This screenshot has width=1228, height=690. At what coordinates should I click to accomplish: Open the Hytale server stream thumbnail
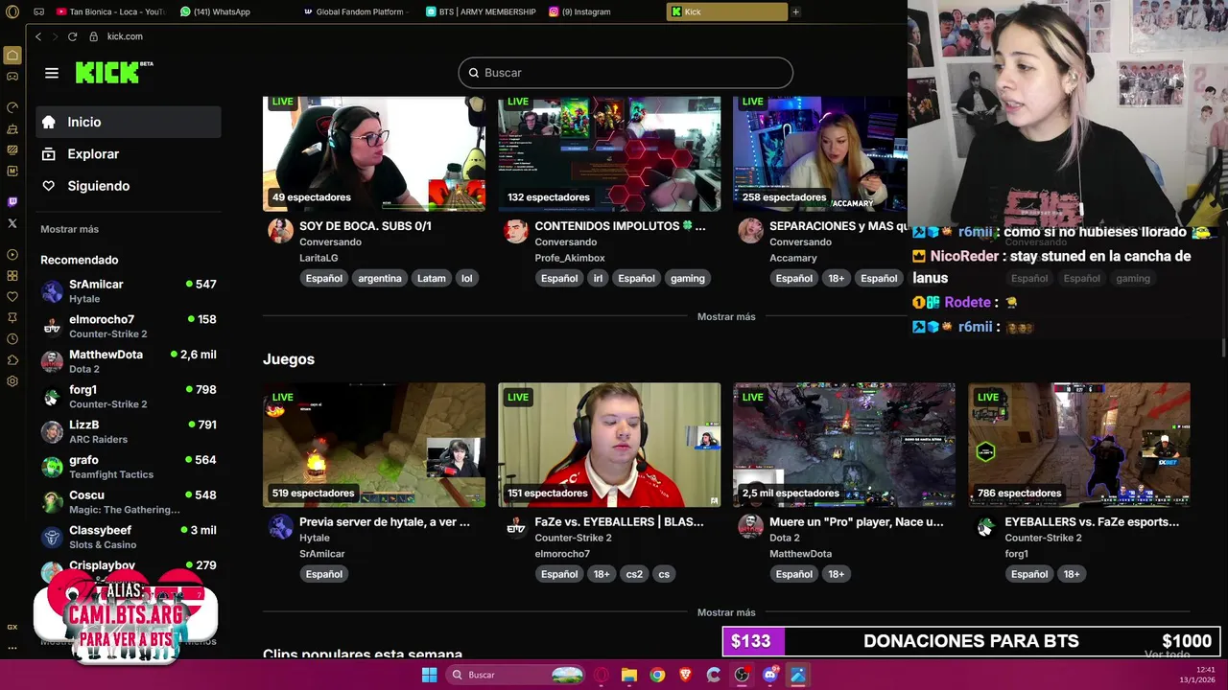(x=374, y=445)
